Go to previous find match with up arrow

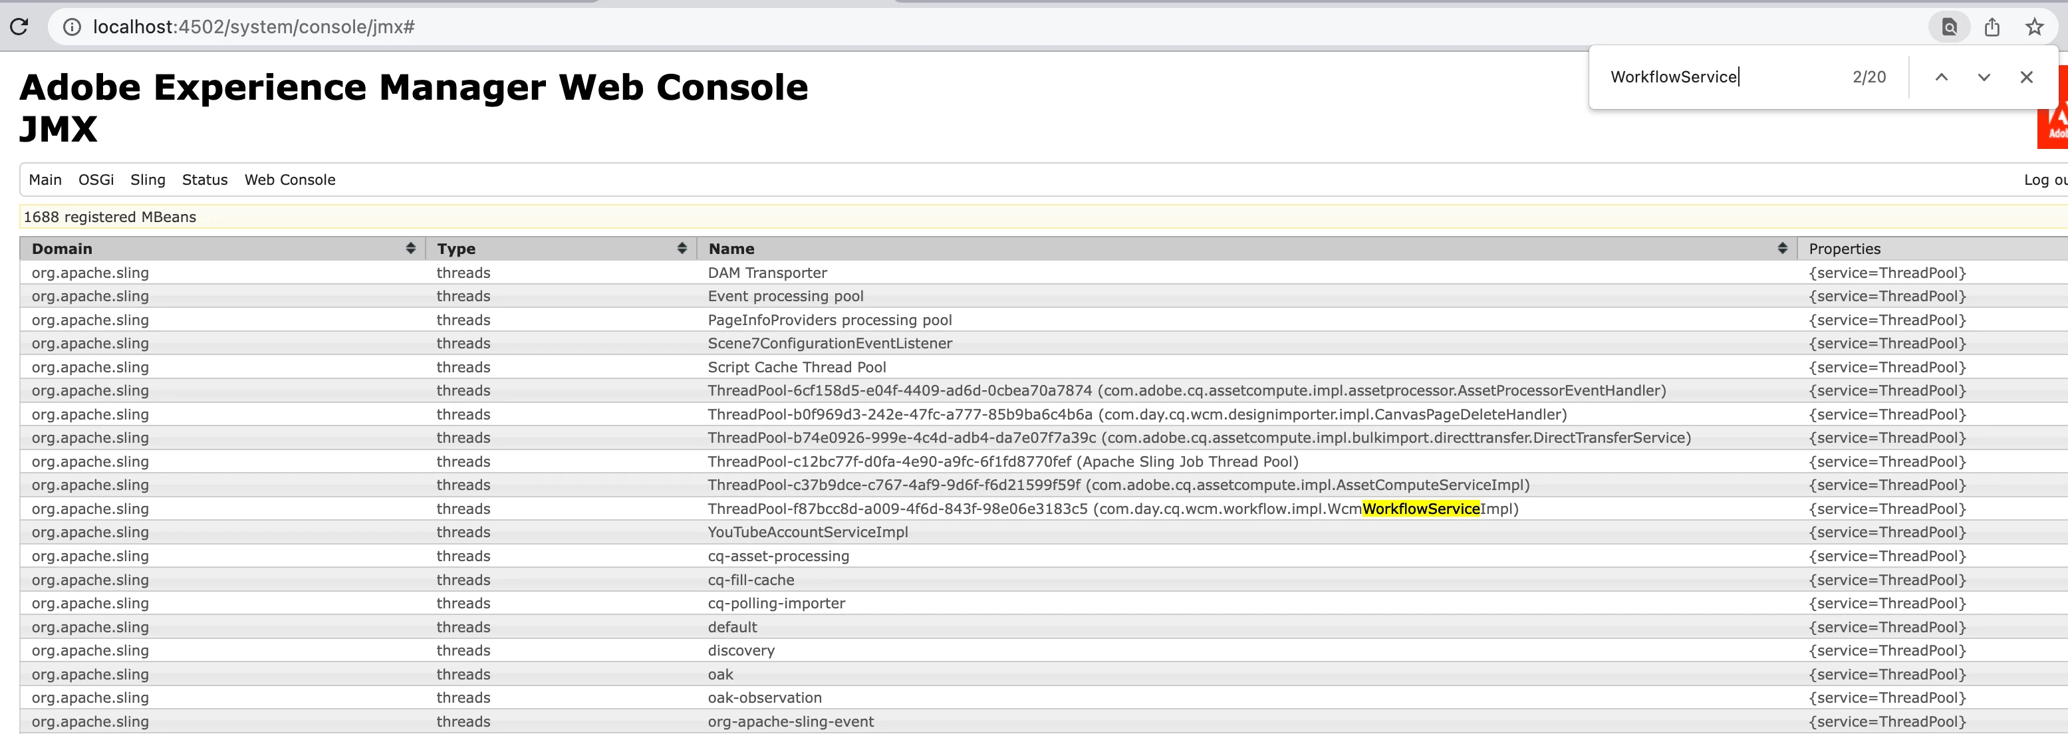point(1941,77)
